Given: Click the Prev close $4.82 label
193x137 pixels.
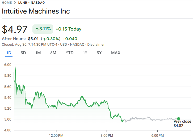Looking at the screenshot, I should point(182,123).
